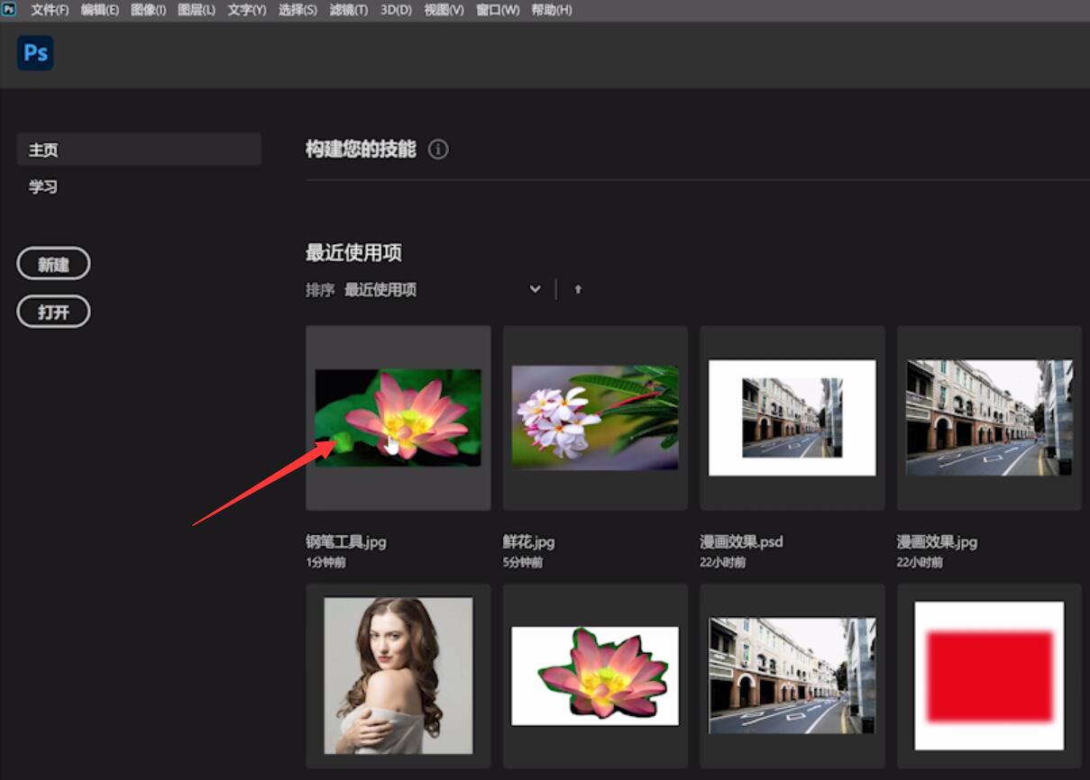
Task: Open the woman portrait thumbnail
Action: point(398,676)
